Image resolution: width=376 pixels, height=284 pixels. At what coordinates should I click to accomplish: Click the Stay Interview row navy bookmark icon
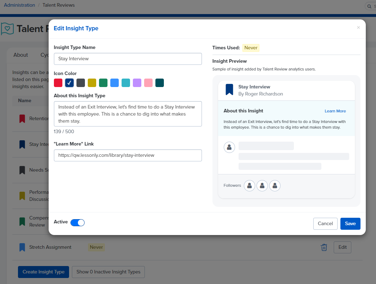click(x=22, y=144)
